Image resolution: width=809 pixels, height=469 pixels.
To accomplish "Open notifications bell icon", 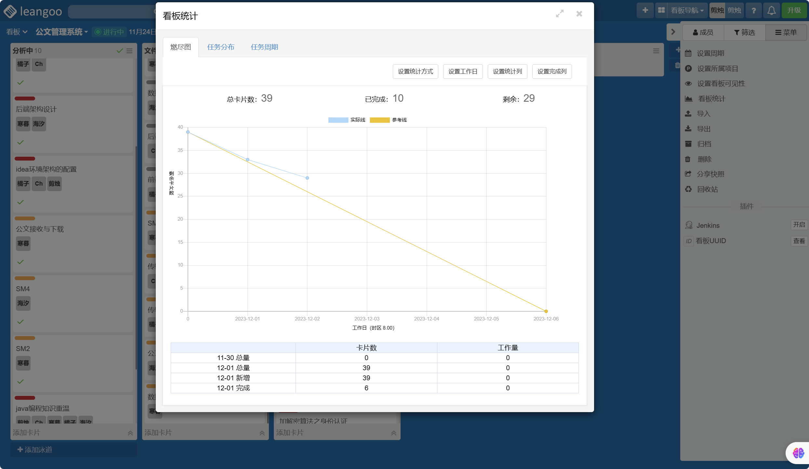I will point(771,11).
